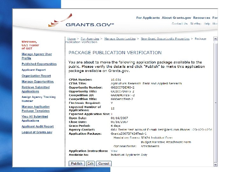
Task: Open Manage Opportunities sidebar link
Action: (x=38, y=82)
